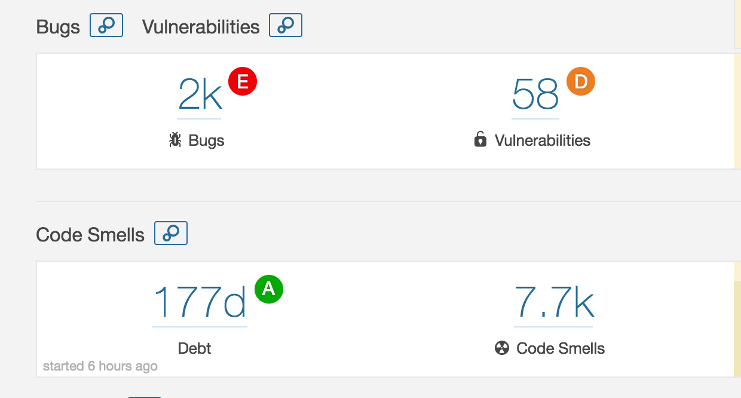Screen dimensions: 741x398
Task: Open the 58 vulnerabilities count link
Action: click(535, 96)
